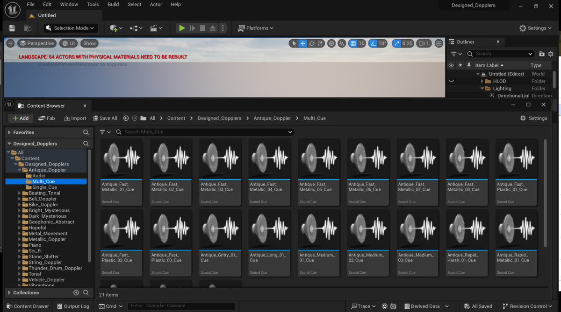Open the Tools menu
The height and width of the screenshot is (312, 561).
pyautogui.click(x=93, y=4)
